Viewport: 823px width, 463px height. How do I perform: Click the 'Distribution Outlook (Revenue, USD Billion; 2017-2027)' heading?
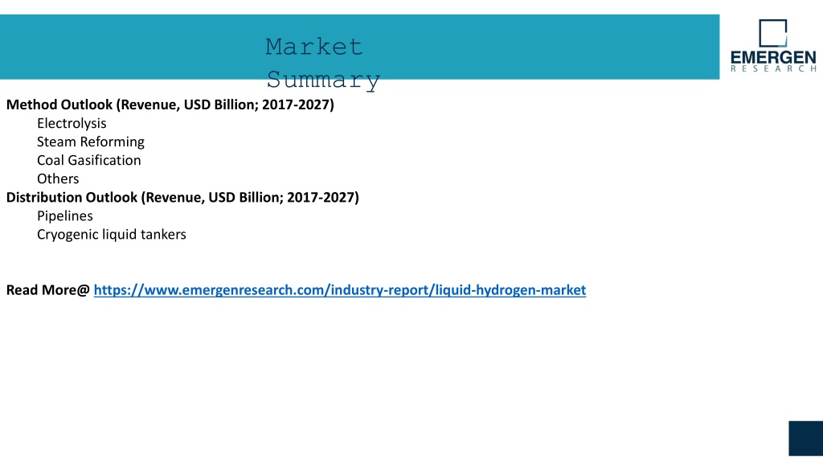coord(182,198)
